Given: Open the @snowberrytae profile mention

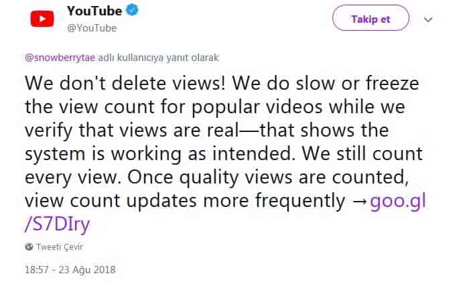Looking at the screenshot, I should 60,58.
